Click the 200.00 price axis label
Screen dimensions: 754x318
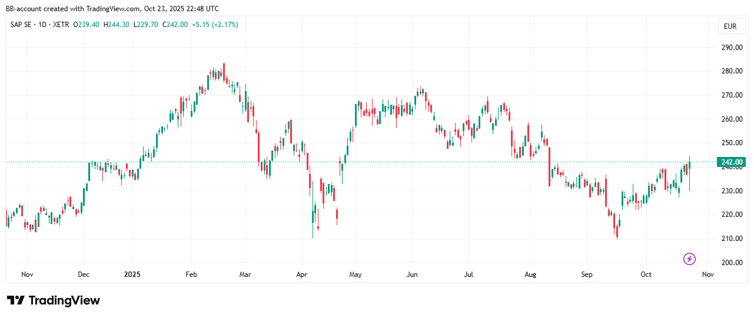click(732, 263)
